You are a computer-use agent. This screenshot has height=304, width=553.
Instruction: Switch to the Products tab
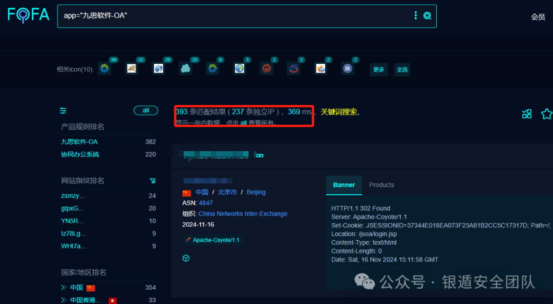381,185
